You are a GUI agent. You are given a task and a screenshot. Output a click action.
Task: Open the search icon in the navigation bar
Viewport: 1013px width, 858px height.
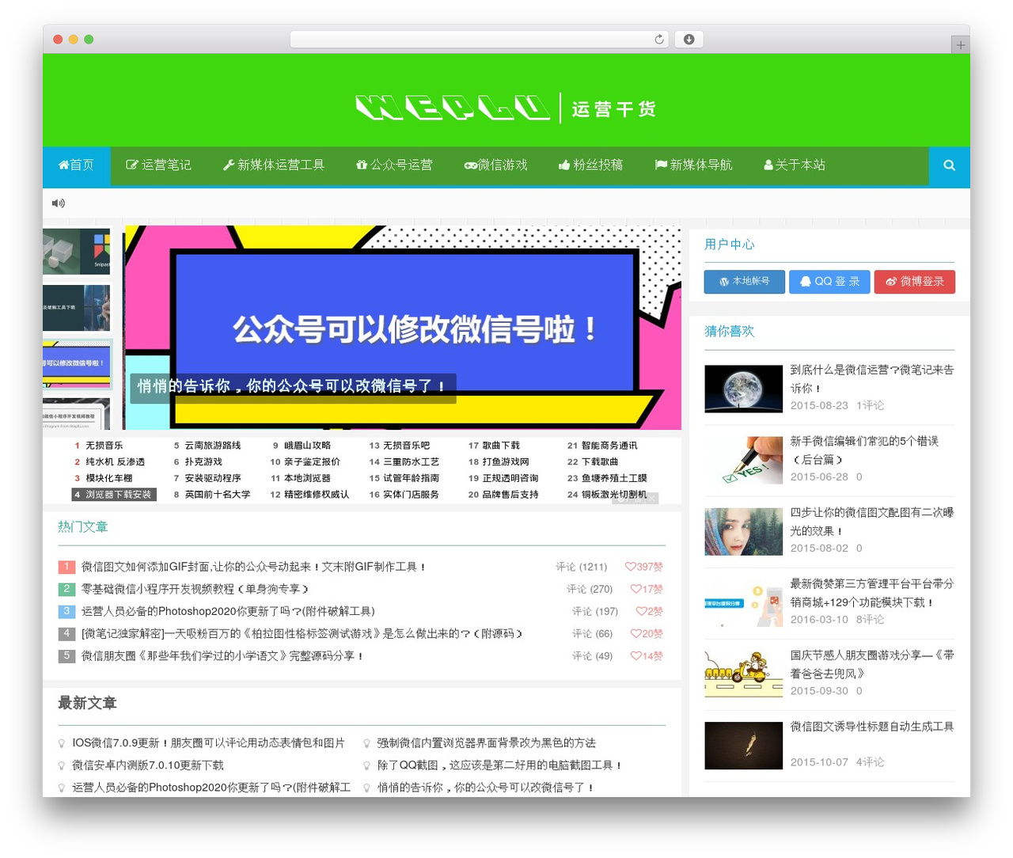[x=949, y=165]
